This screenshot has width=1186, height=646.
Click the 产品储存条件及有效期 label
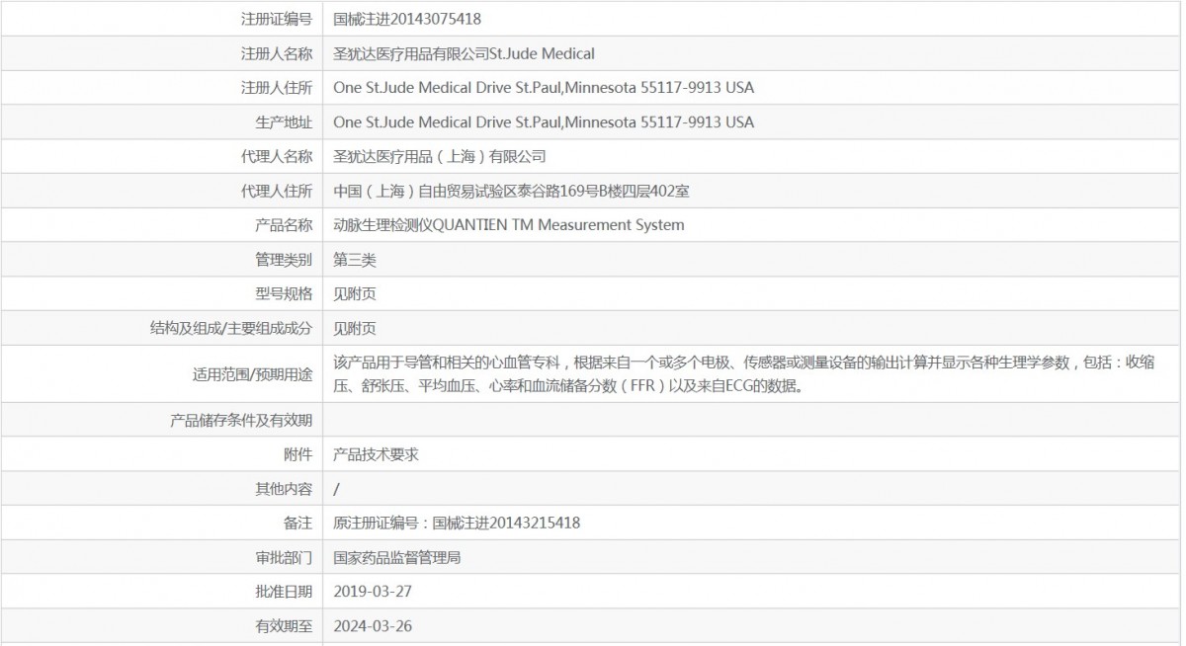pos(241,421)
